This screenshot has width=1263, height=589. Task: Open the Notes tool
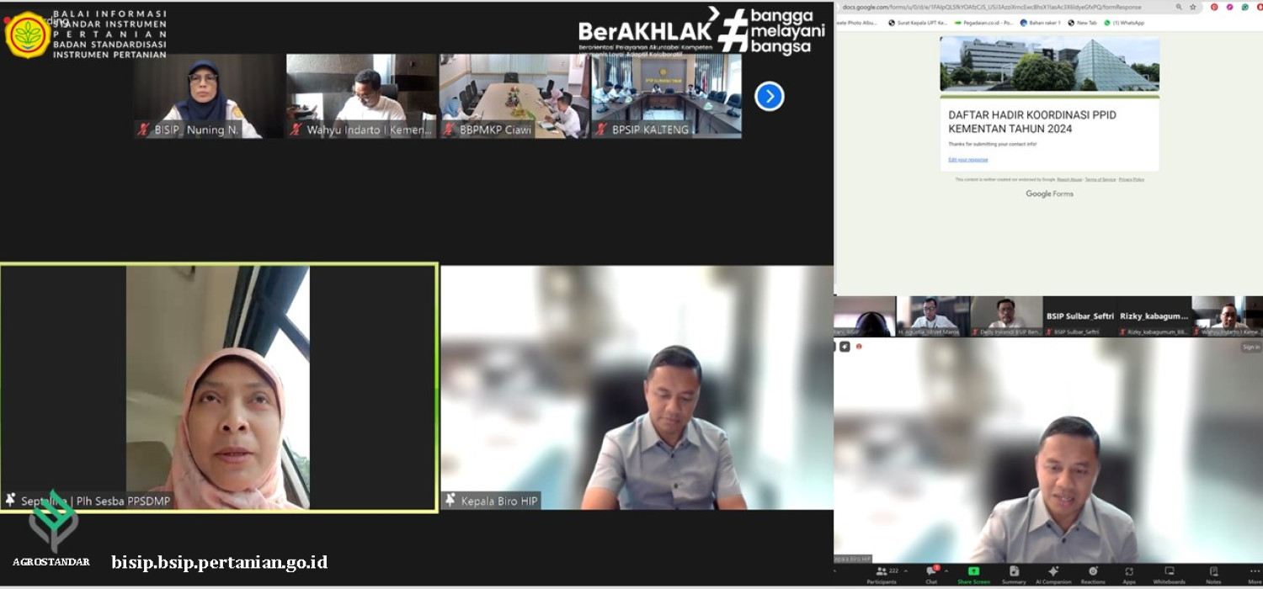1213,572
